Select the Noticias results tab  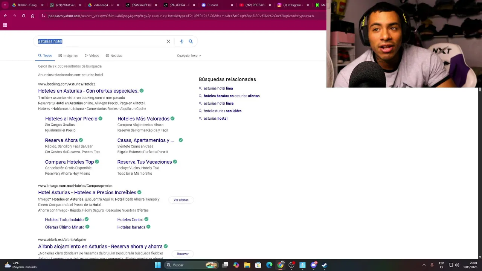tap(114, 55)
